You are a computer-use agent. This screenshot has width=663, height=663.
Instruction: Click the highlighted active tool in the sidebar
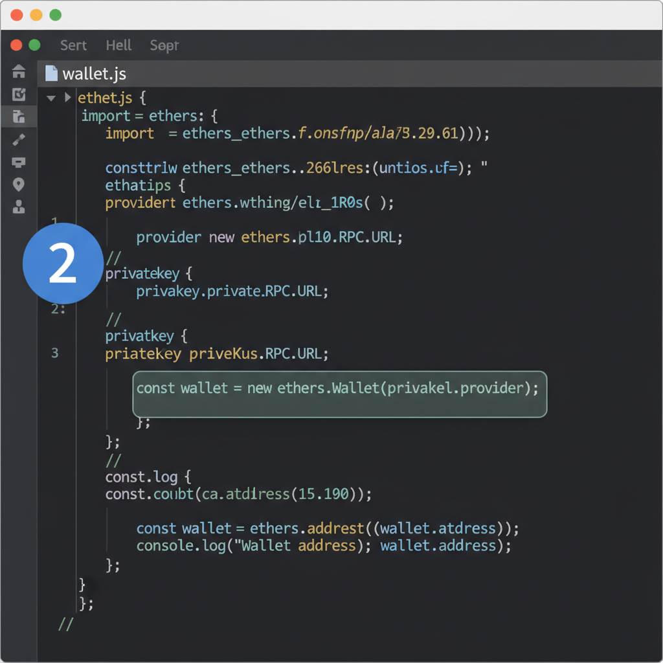[19, 117]
